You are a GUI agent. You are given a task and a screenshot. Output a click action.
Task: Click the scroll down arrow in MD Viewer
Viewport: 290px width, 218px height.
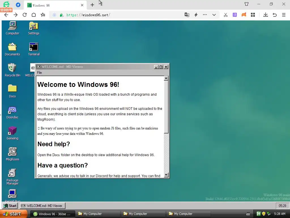[x=166, y=175]
